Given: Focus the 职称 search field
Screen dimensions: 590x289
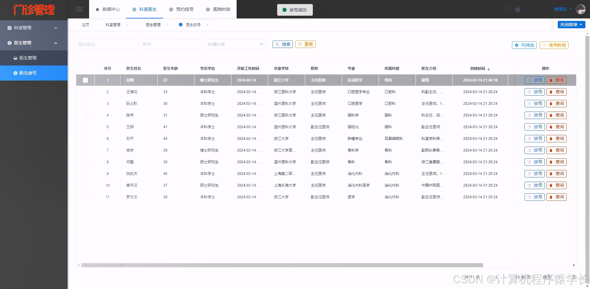Looking at the screenshot, I should point(171,44).
